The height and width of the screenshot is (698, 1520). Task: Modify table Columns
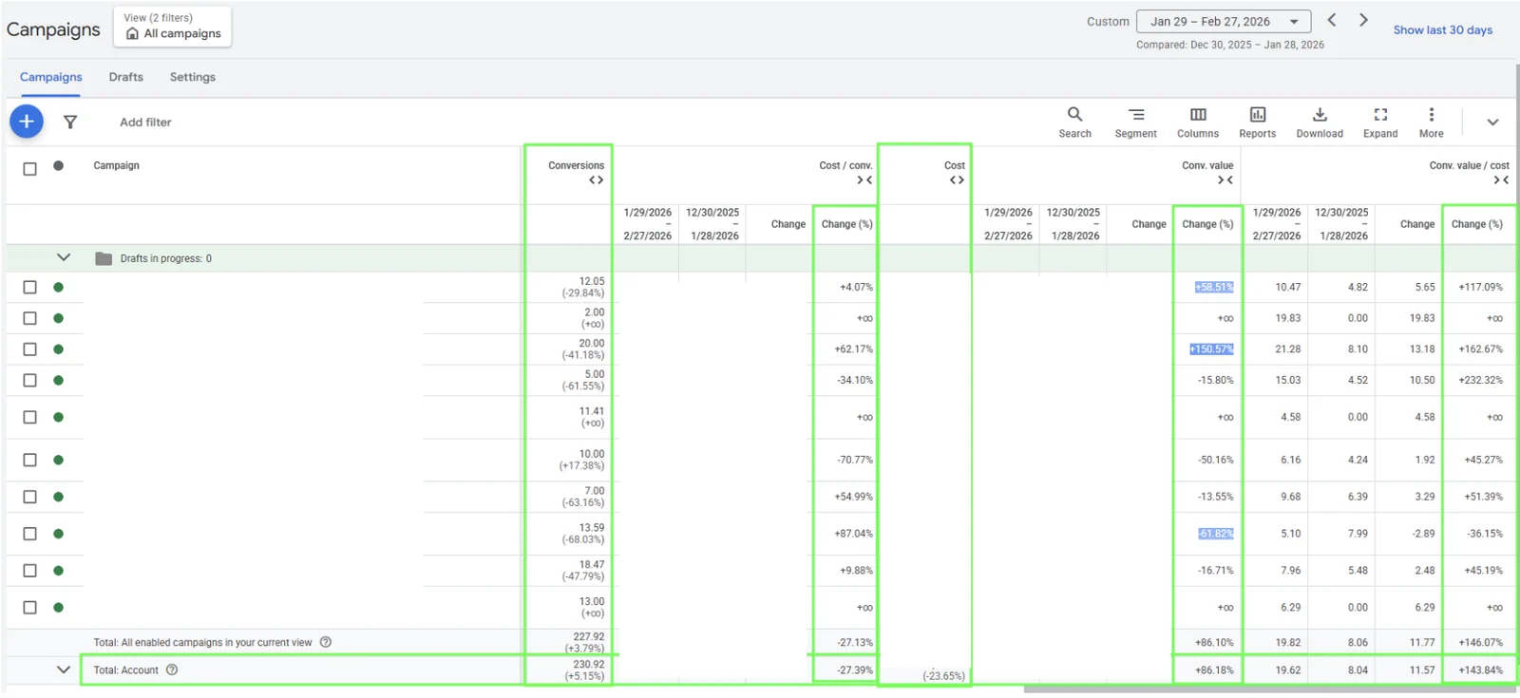coord(1198,123)
